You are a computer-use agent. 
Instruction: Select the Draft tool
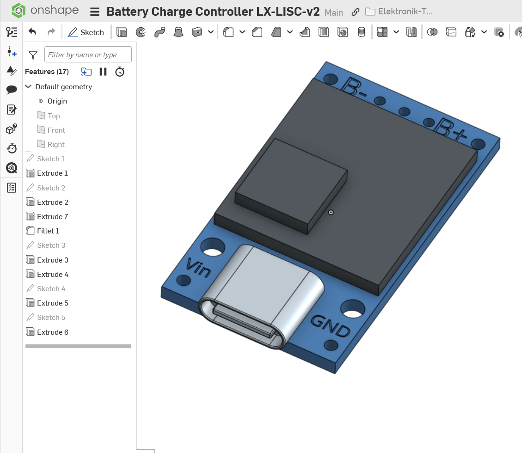276,32
